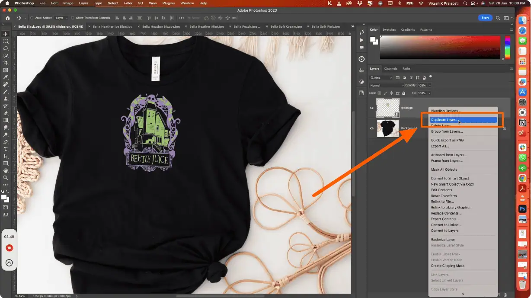The width and height of the screenshot is (531, 298).
Task: Click the @design layer thumbnail
Action: click(x=387, y=108)
